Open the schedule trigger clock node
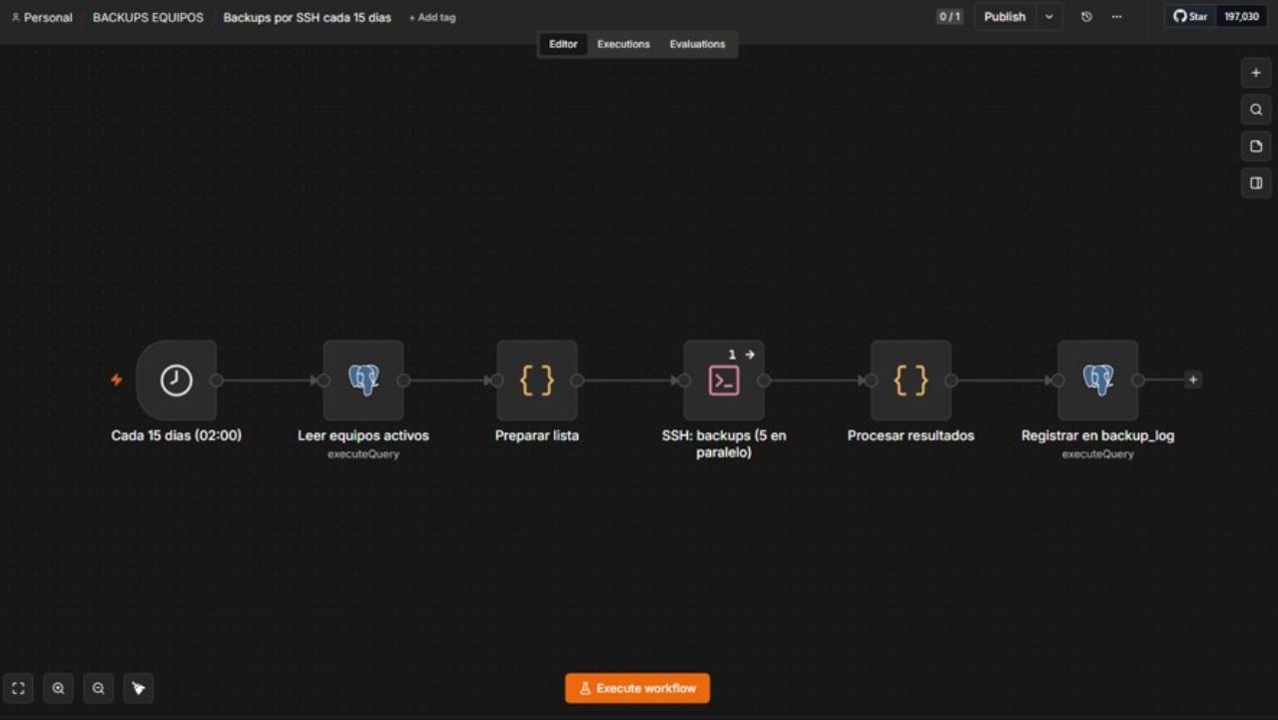This screenshot has width=1278, height=720. coord(177,380)
